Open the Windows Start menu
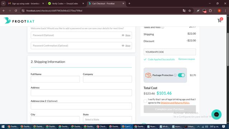 3,126
